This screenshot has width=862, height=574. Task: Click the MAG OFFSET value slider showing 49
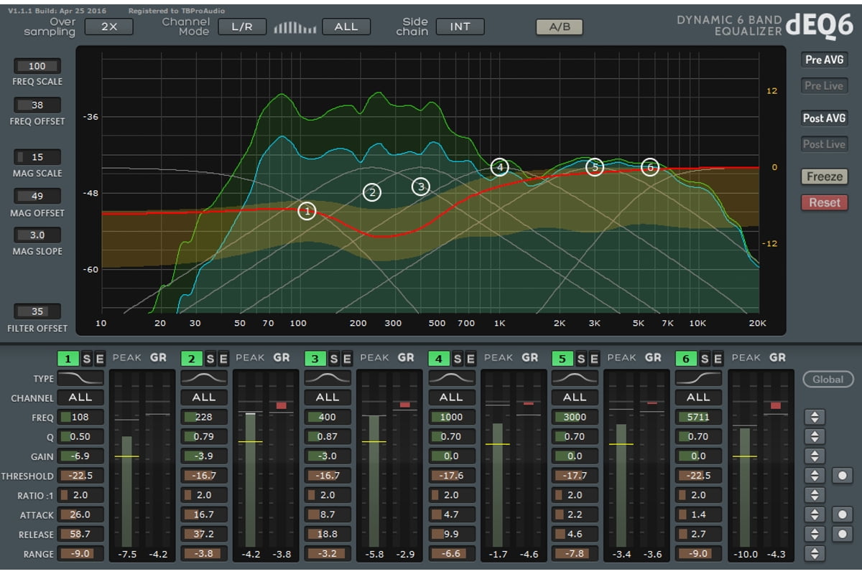(37, 196)
